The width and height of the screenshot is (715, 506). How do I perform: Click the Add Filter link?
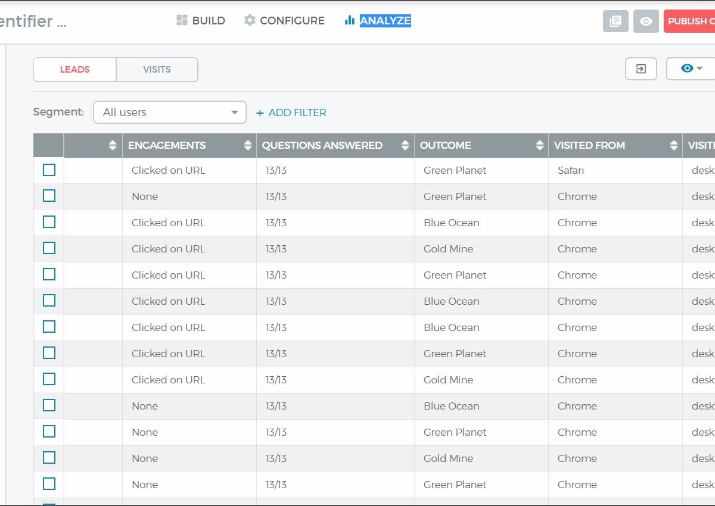291,113
